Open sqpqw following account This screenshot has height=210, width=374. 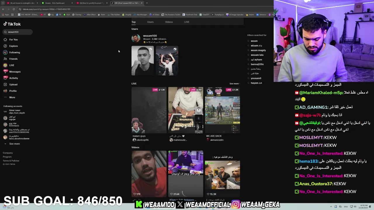[x=10, y=118]
